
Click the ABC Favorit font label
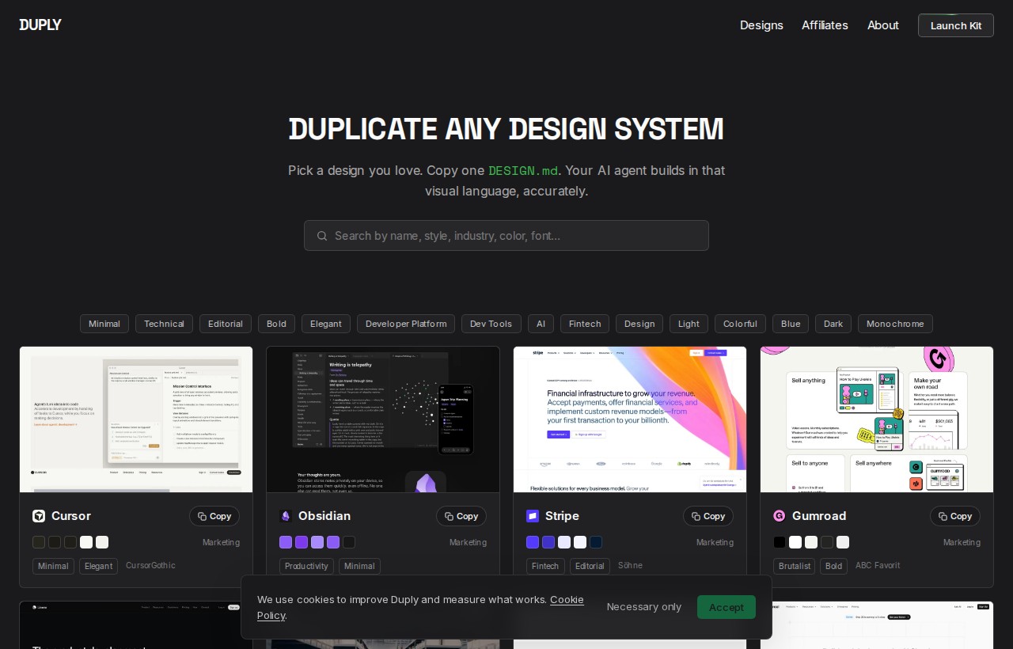[878, 565]
